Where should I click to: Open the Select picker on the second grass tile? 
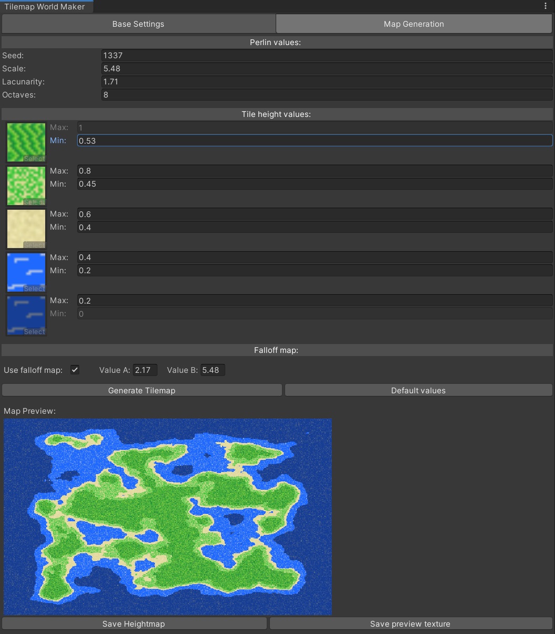34,202
